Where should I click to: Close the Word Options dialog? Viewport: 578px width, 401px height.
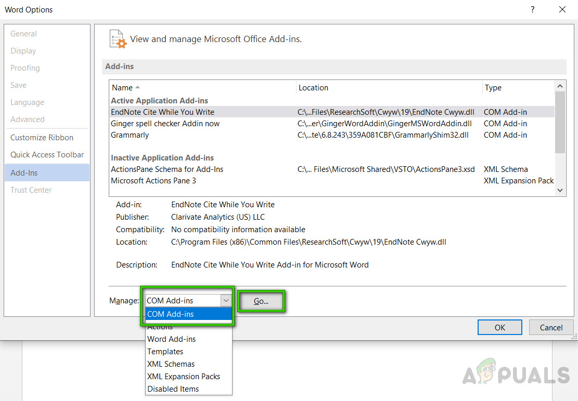pyautogui.click(x=562, y=9)
